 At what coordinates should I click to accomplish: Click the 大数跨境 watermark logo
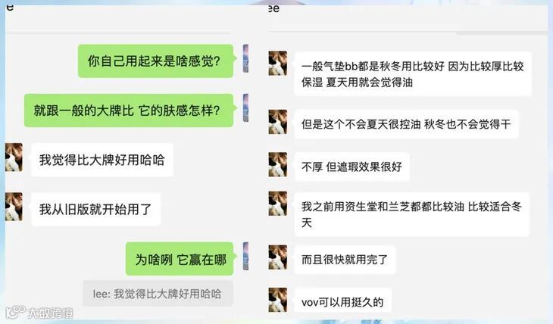pyautogui.click(x=39, y=312)
